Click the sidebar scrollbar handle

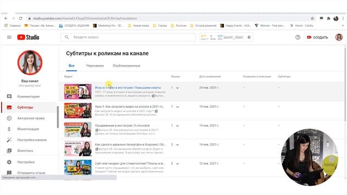coord(58,117)
